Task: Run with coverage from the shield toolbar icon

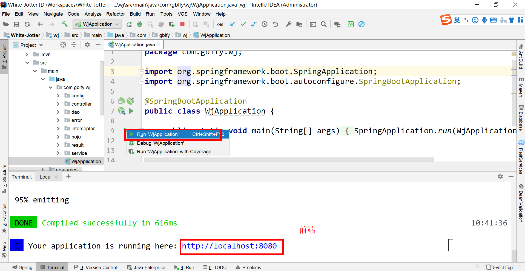Action: point(172,24)
